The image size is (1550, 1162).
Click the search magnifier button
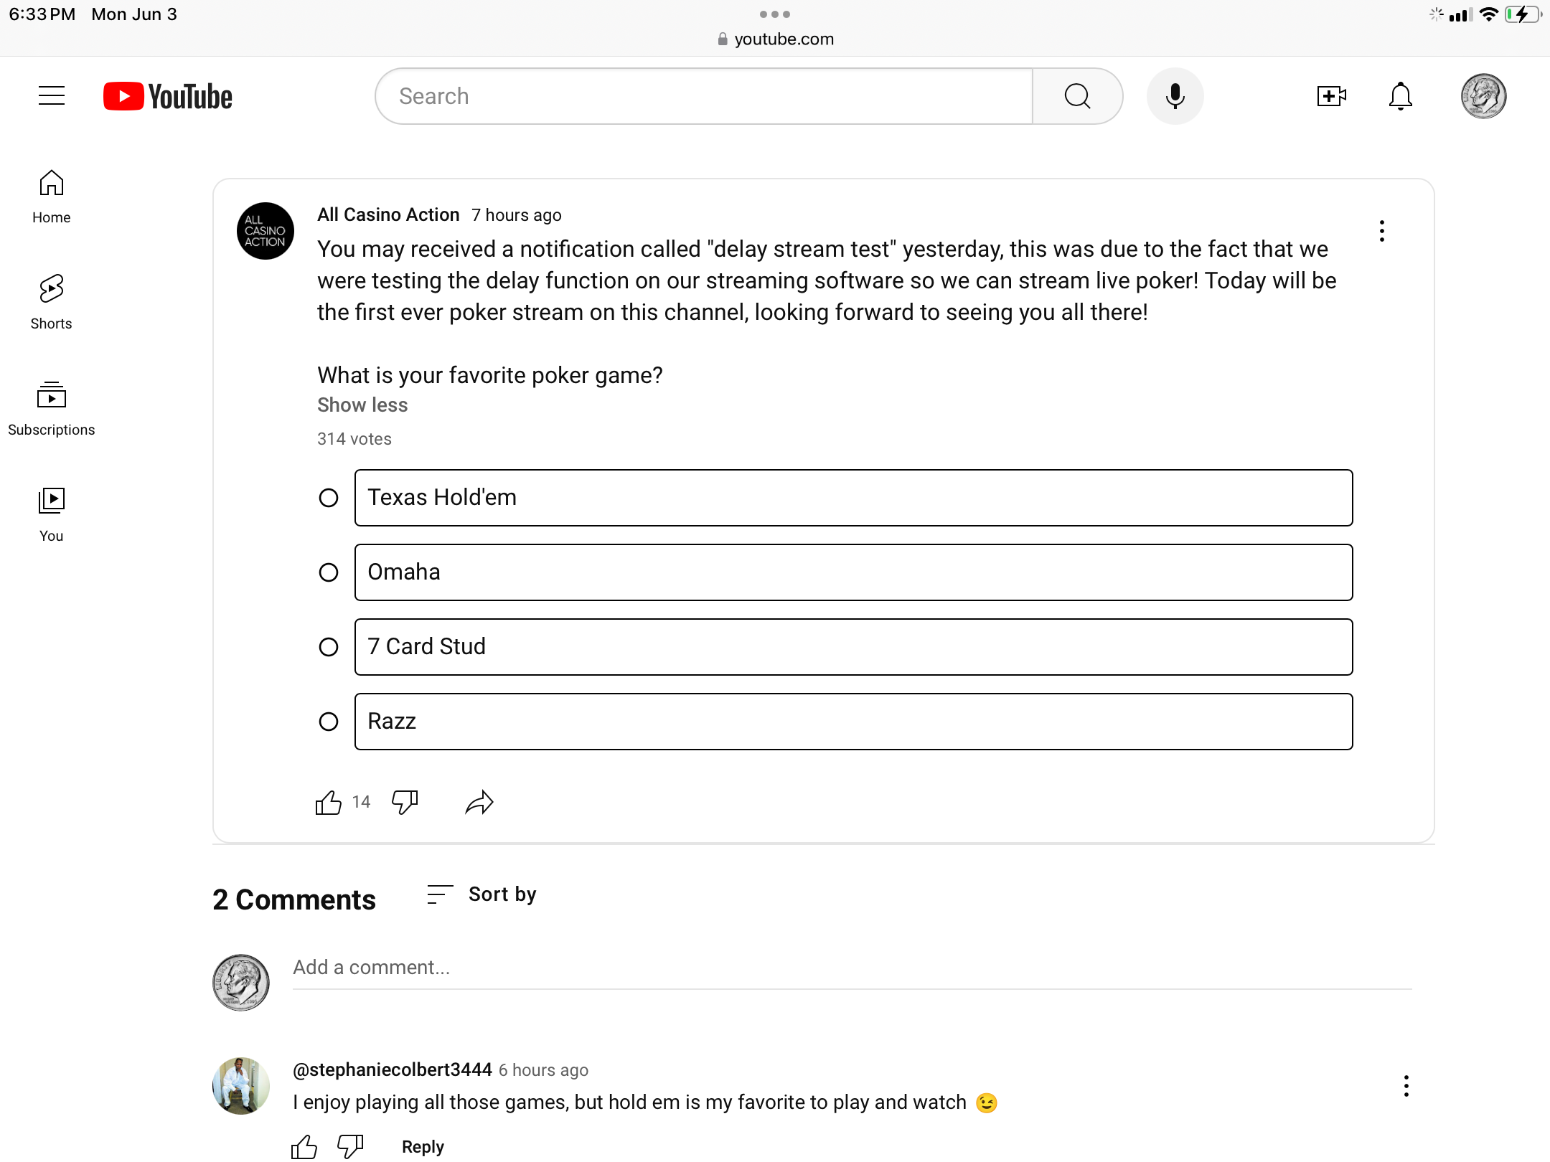point(1077,96)
